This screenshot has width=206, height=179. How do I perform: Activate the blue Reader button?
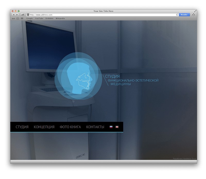click(184, 15)
